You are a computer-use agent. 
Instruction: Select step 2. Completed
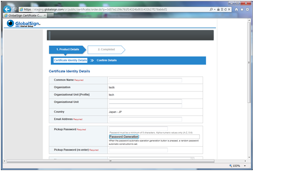(106, 50)
